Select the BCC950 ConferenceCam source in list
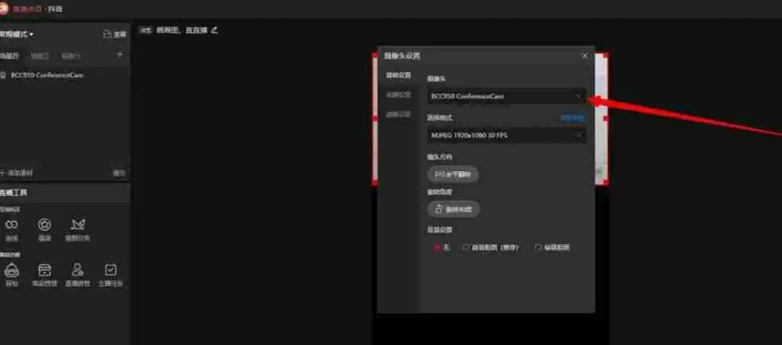Viewport: 782px width, 345px height. coord(46,75)
